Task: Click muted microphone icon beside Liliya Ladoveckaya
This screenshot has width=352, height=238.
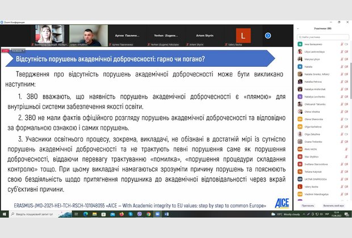Action: pyautogui.click(x=342, y=52)
